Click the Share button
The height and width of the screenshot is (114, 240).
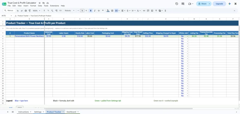[202, 4]
